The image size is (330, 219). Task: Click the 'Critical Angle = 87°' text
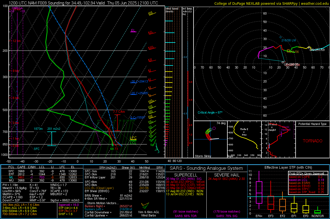210,112
